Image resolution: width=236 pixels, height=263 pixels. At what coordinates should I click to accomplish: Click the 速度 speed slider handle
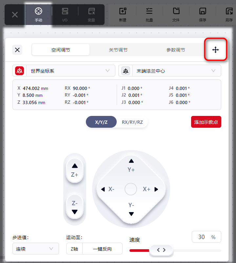point(161,250)
